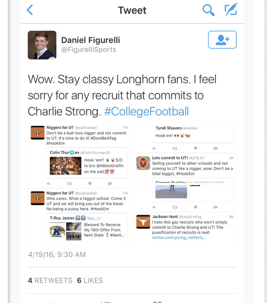Screen dimensions: 267x303
Task: Click the 4/19/16, 9:30 AM timestamp
Action: coord(57,255)
